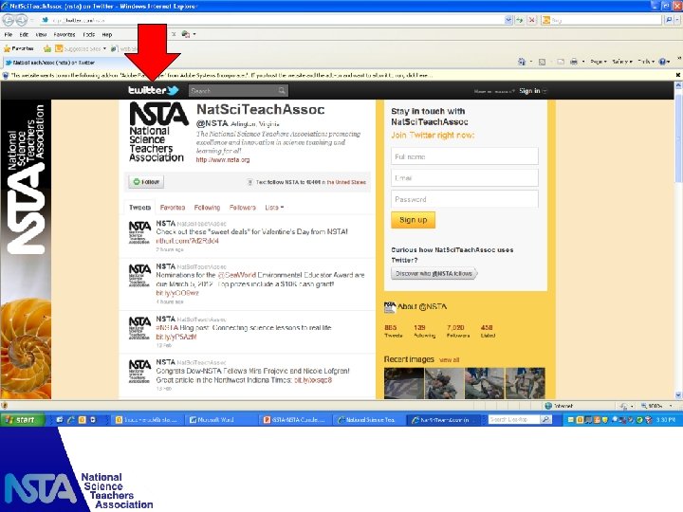Go back with the browser Back arrow
The width and height of the screenshot is (683, 512).
9,20
